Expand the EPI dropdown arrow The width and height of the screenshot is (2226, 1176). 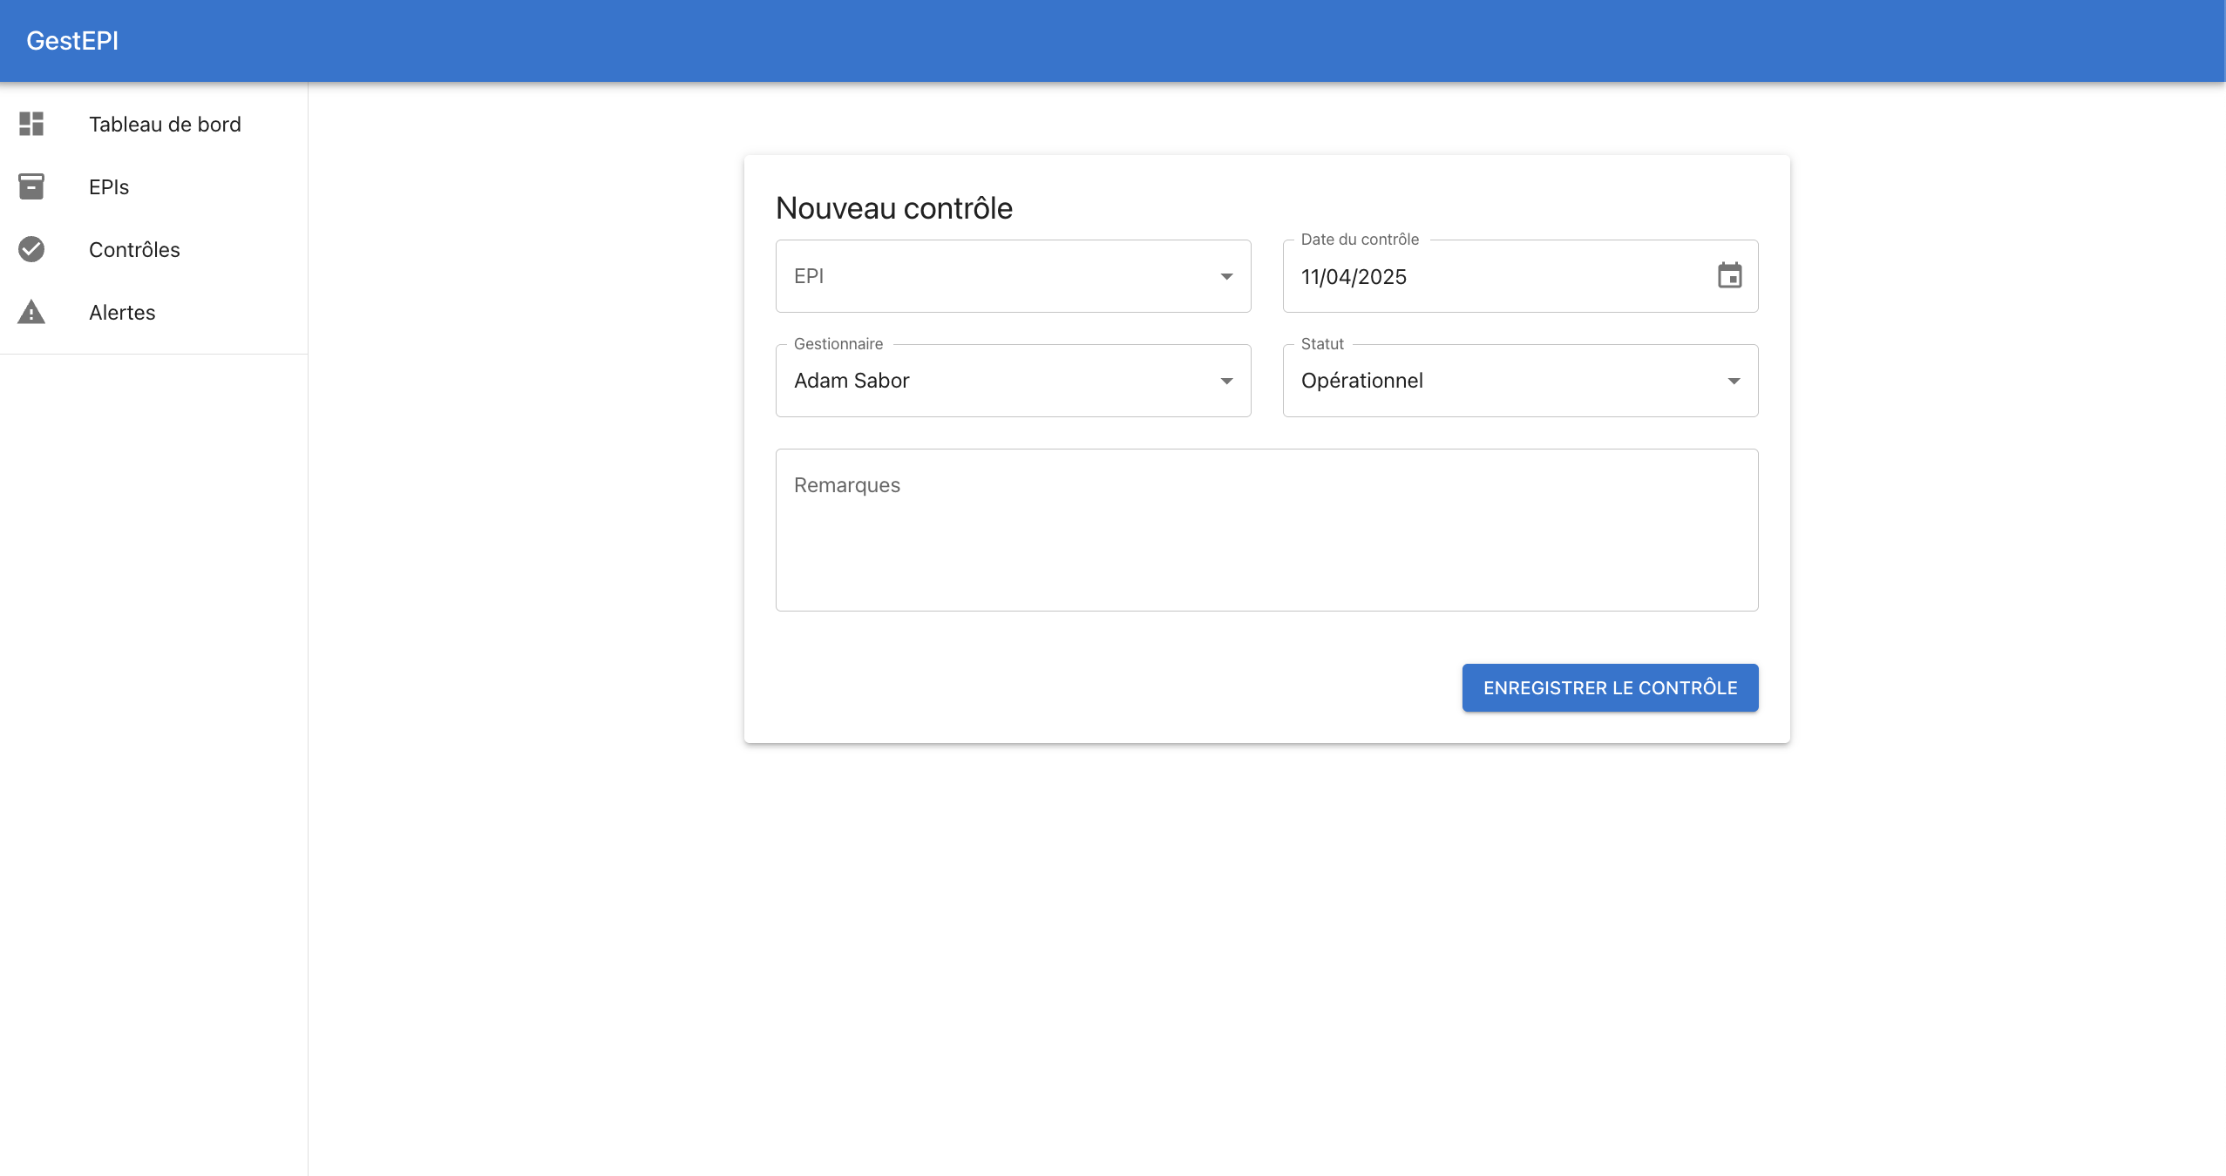point(1226,277)
